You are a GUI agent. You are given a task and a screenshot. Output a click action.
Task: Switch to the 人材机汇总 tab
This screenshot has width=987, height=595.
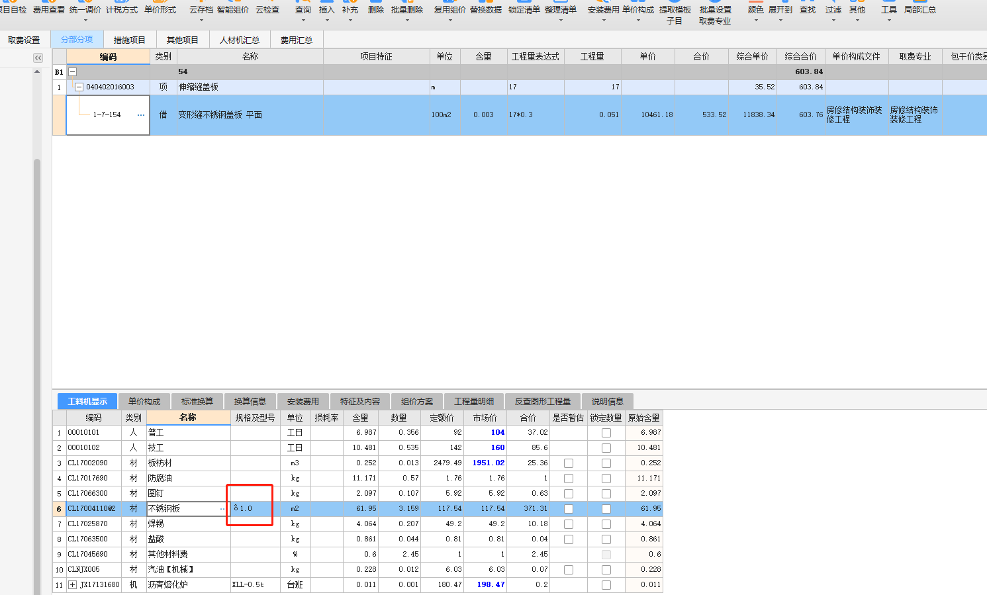click(240, 40)
